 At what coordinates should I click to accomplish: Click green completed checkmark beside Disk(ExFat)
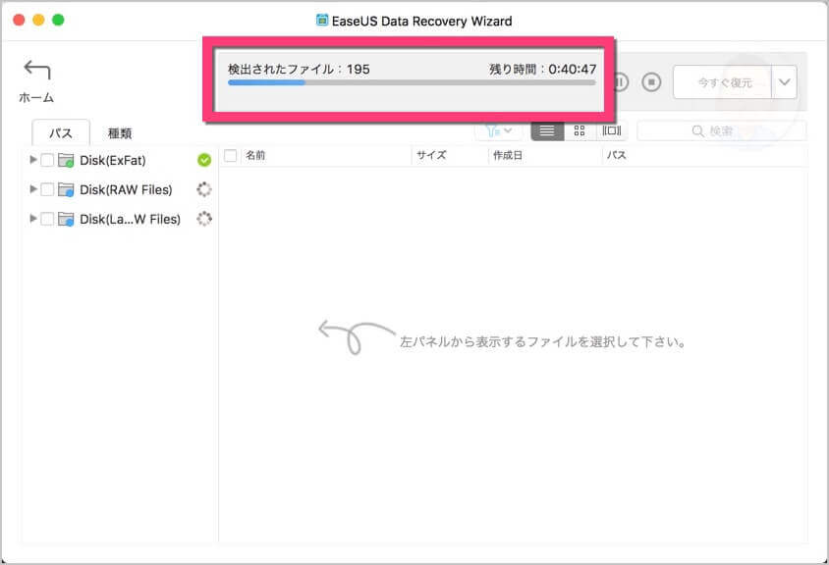(x=204, y=160)
